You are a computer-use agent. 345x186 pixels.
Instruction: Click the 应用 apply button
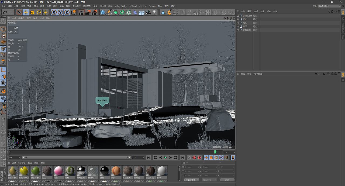click(227, 180)
